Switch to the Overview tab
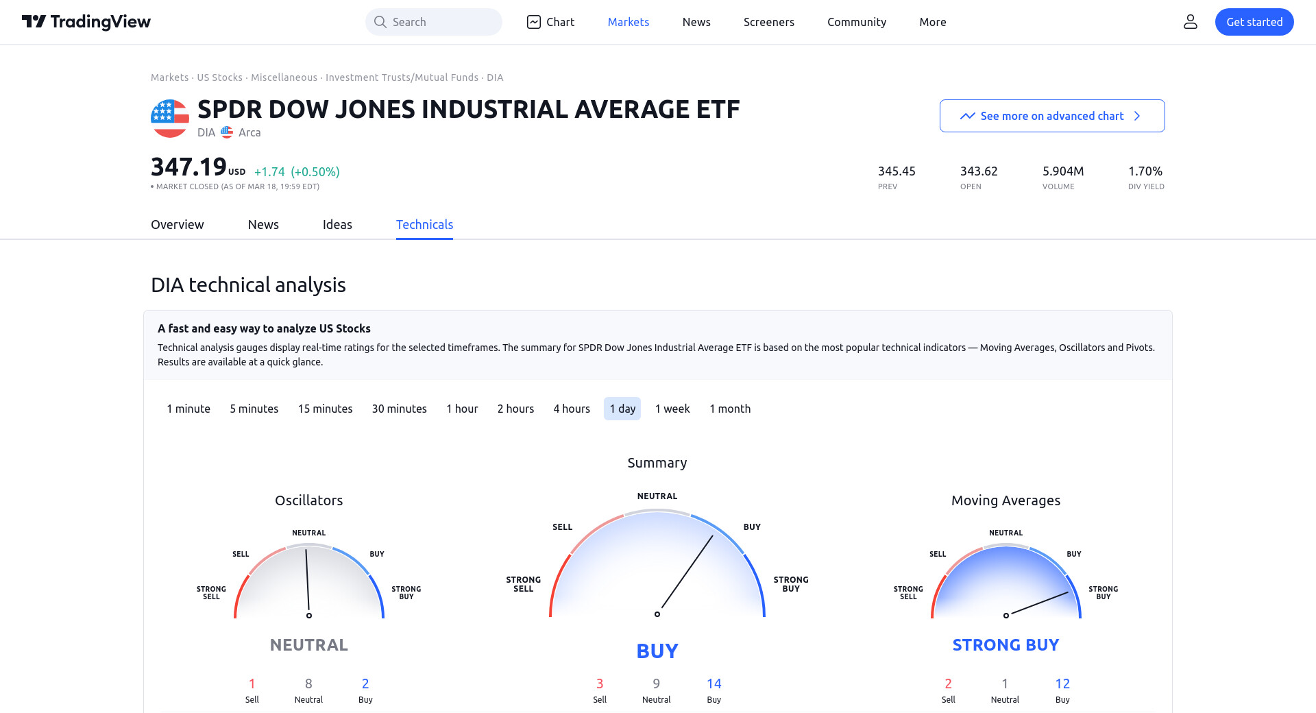Viewport: 1316px width, 713px height. [177, 225]
